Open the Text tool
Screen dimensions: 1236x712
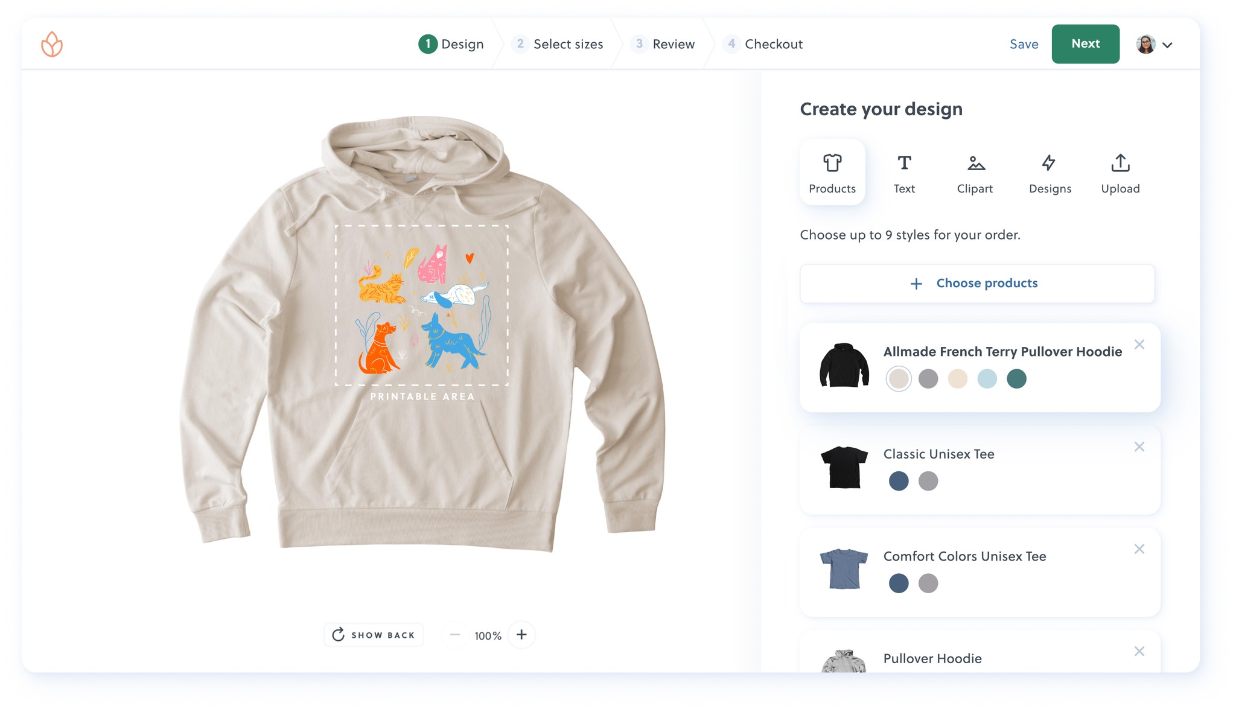[904, 172]
